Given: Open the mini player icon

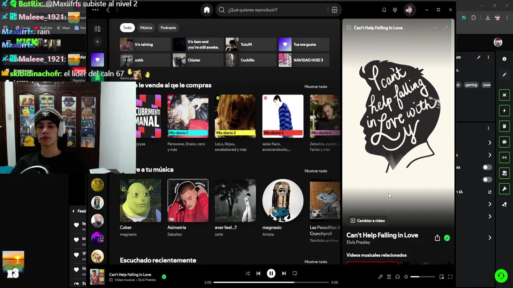Looking at the screenshot, I should point(442,277).
